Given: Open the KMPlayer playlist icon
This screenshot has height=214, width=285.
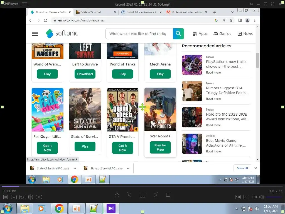Looking at the screenshot, I should pyautogui.click(x=6, y=197).
